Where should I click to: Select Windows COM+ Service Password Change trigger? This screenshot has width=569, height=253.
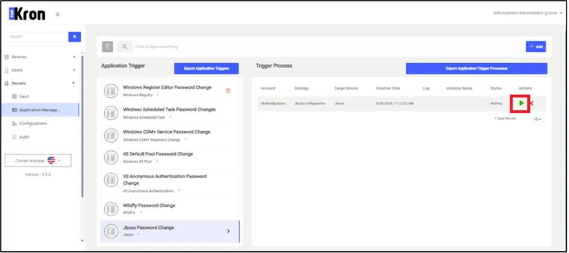pyautogui.click(x=170, y=136)
